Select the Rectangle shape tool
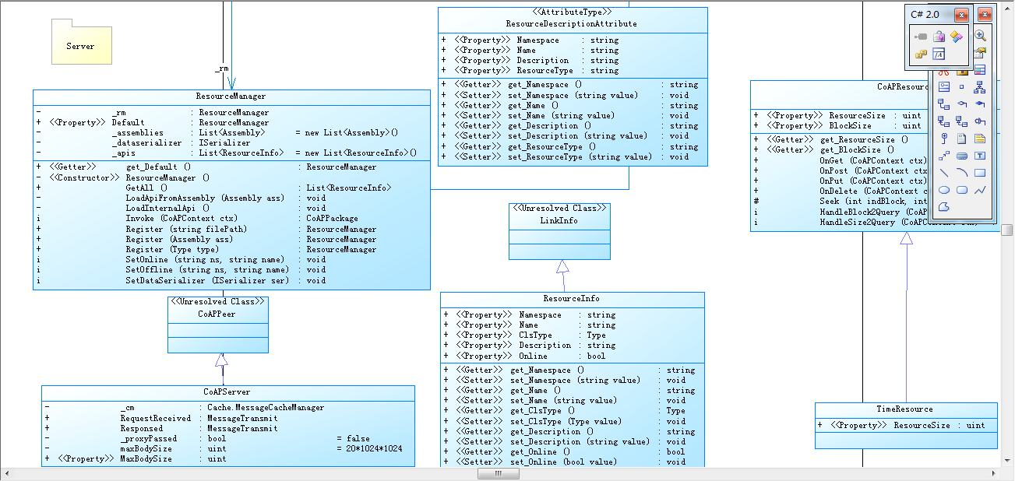Image resolution: width=1015 pixels, height=481 pixels. [x=980, y=172]
